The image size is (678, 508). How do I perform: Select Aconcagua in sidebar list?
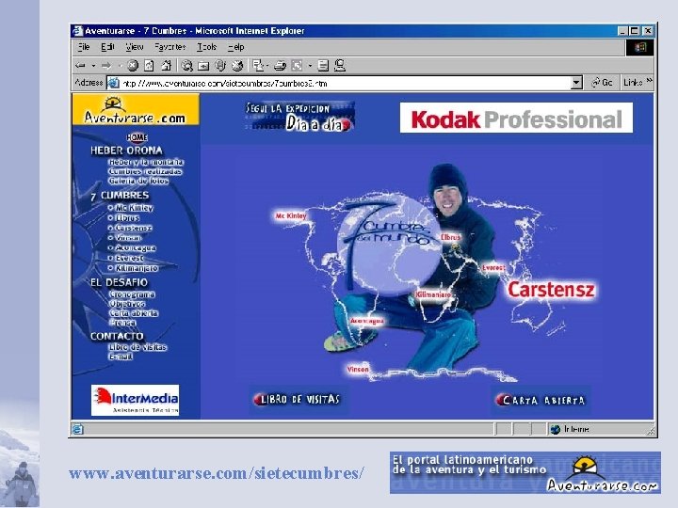click(136, 248)
